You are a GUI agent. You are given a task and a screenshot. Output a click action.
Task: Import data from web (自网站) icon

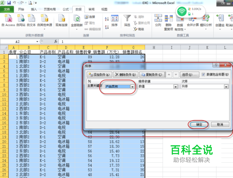point(21,21)
